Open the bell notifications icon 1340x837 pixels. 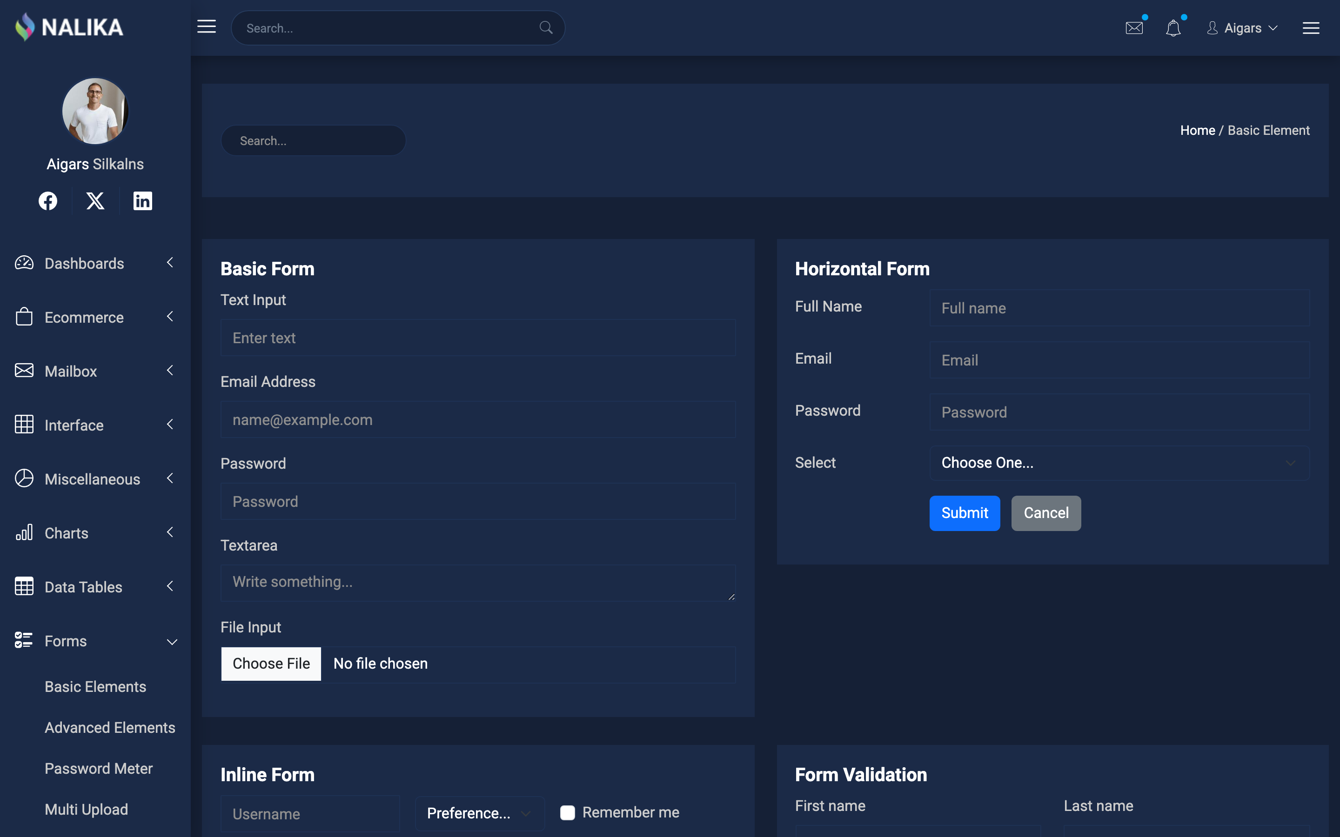click(x=1173, y=28)
